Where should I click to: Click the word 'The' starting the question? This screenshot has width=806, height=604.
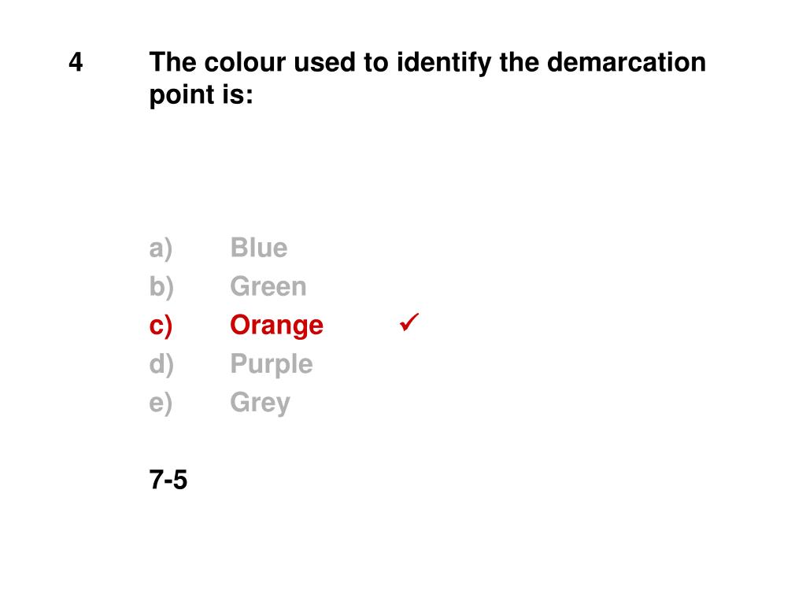point(172,62)
